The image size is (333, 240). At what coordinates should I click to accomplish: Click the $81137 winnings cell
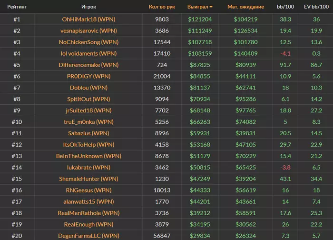(x=200, y=88)
